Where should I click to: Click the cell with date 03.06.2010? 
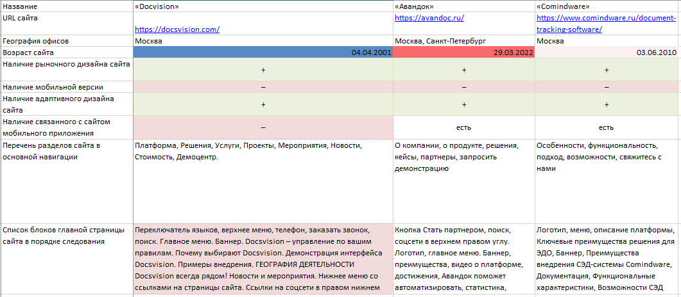(x=607, y=52)
